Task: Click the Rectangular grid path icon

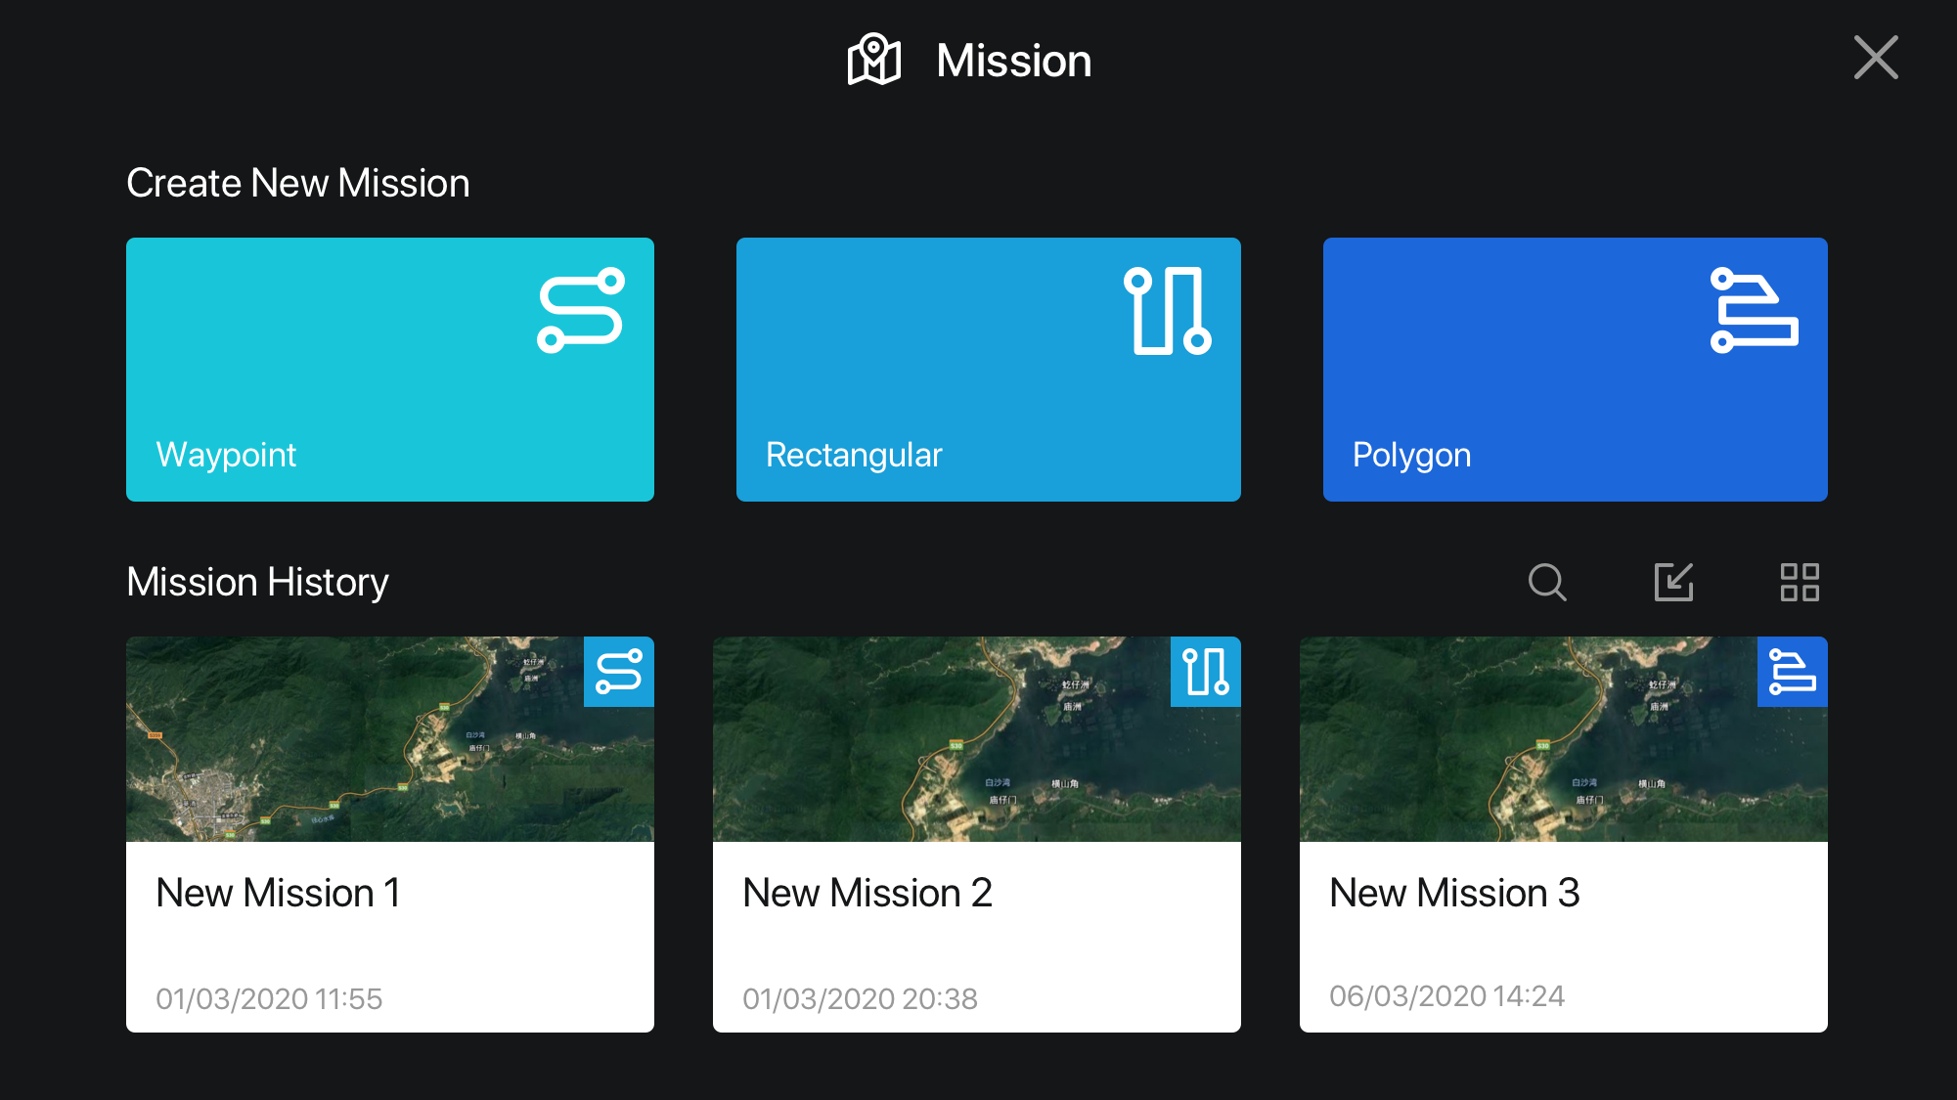Action: (x=1168, y=310)
